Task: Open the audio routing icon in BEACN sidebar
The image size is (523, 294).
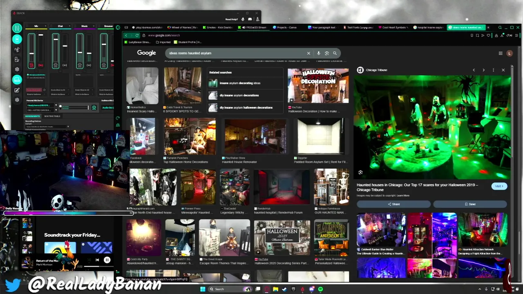Action: click(17, 49)
